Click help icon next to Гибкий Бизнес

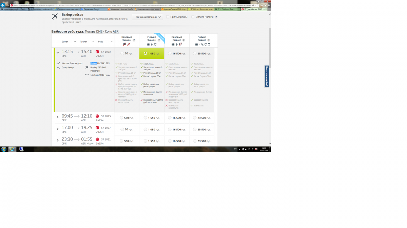(x=209, y=40)
